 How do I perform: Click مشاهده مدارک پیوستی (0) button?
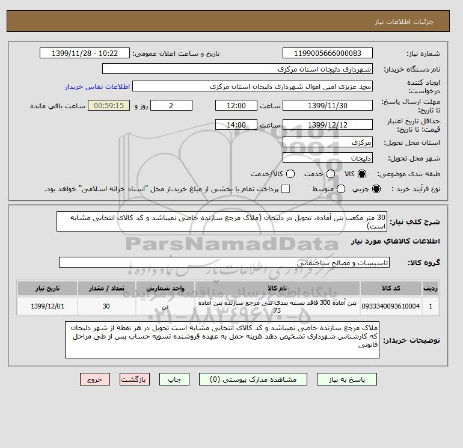pyautogui.click(x=253, y=379)
